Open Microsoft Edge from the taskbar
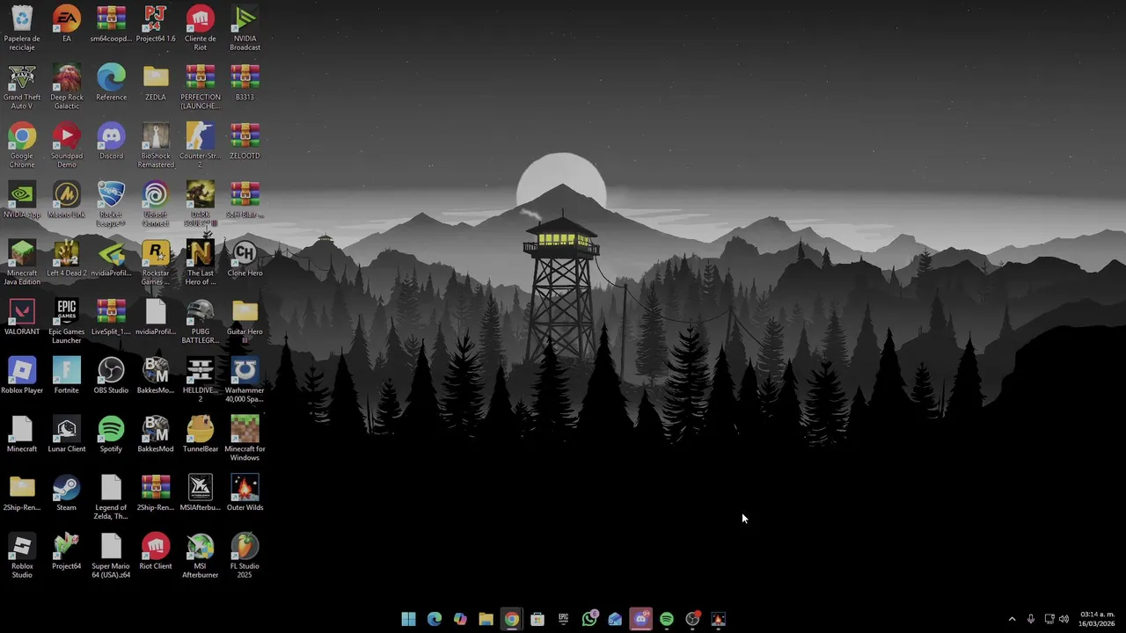 [435, 619]
